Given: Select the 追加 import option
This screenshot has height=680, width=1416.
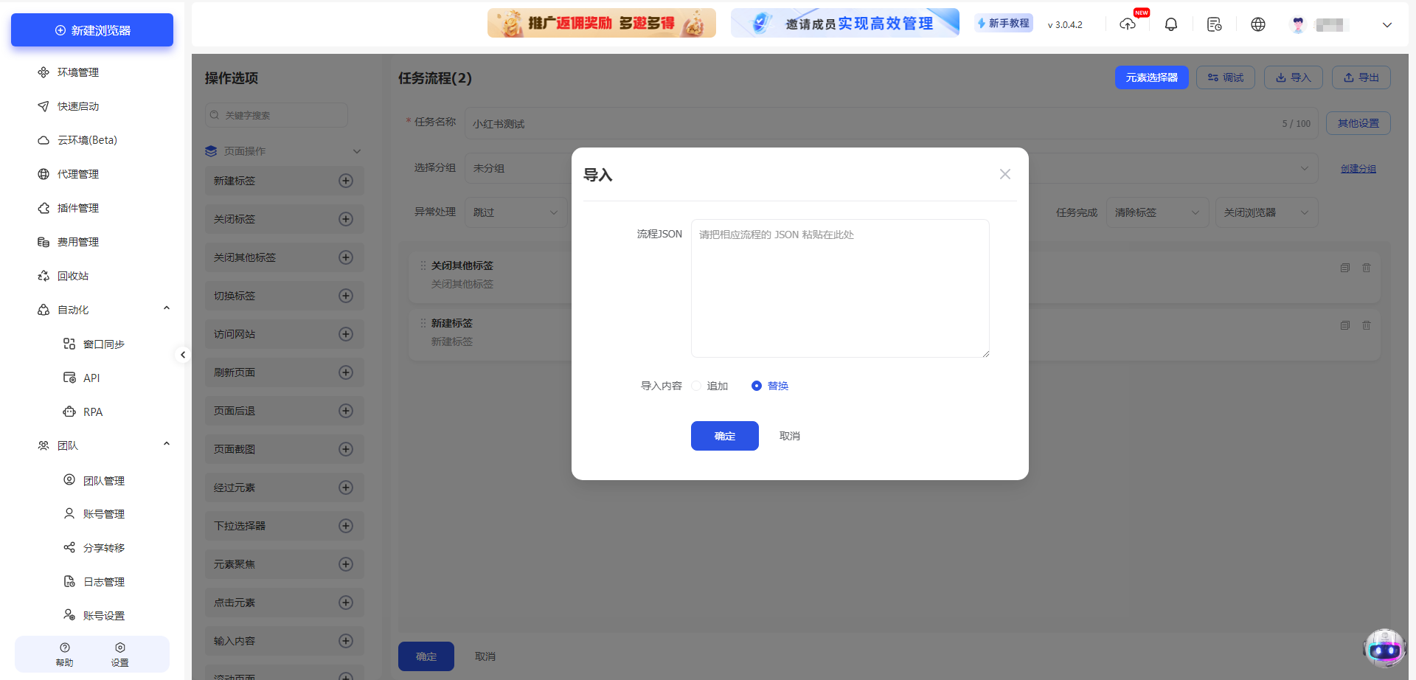Looking at the screenshot, I should point(696,385).
